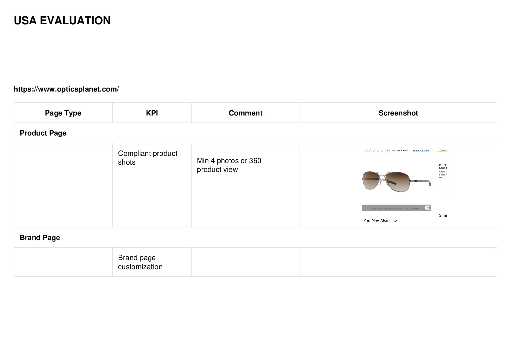Open the rating dropdown arrow beside stars
This screenshot has height=361, width=511.
click(x=387, y=150)
